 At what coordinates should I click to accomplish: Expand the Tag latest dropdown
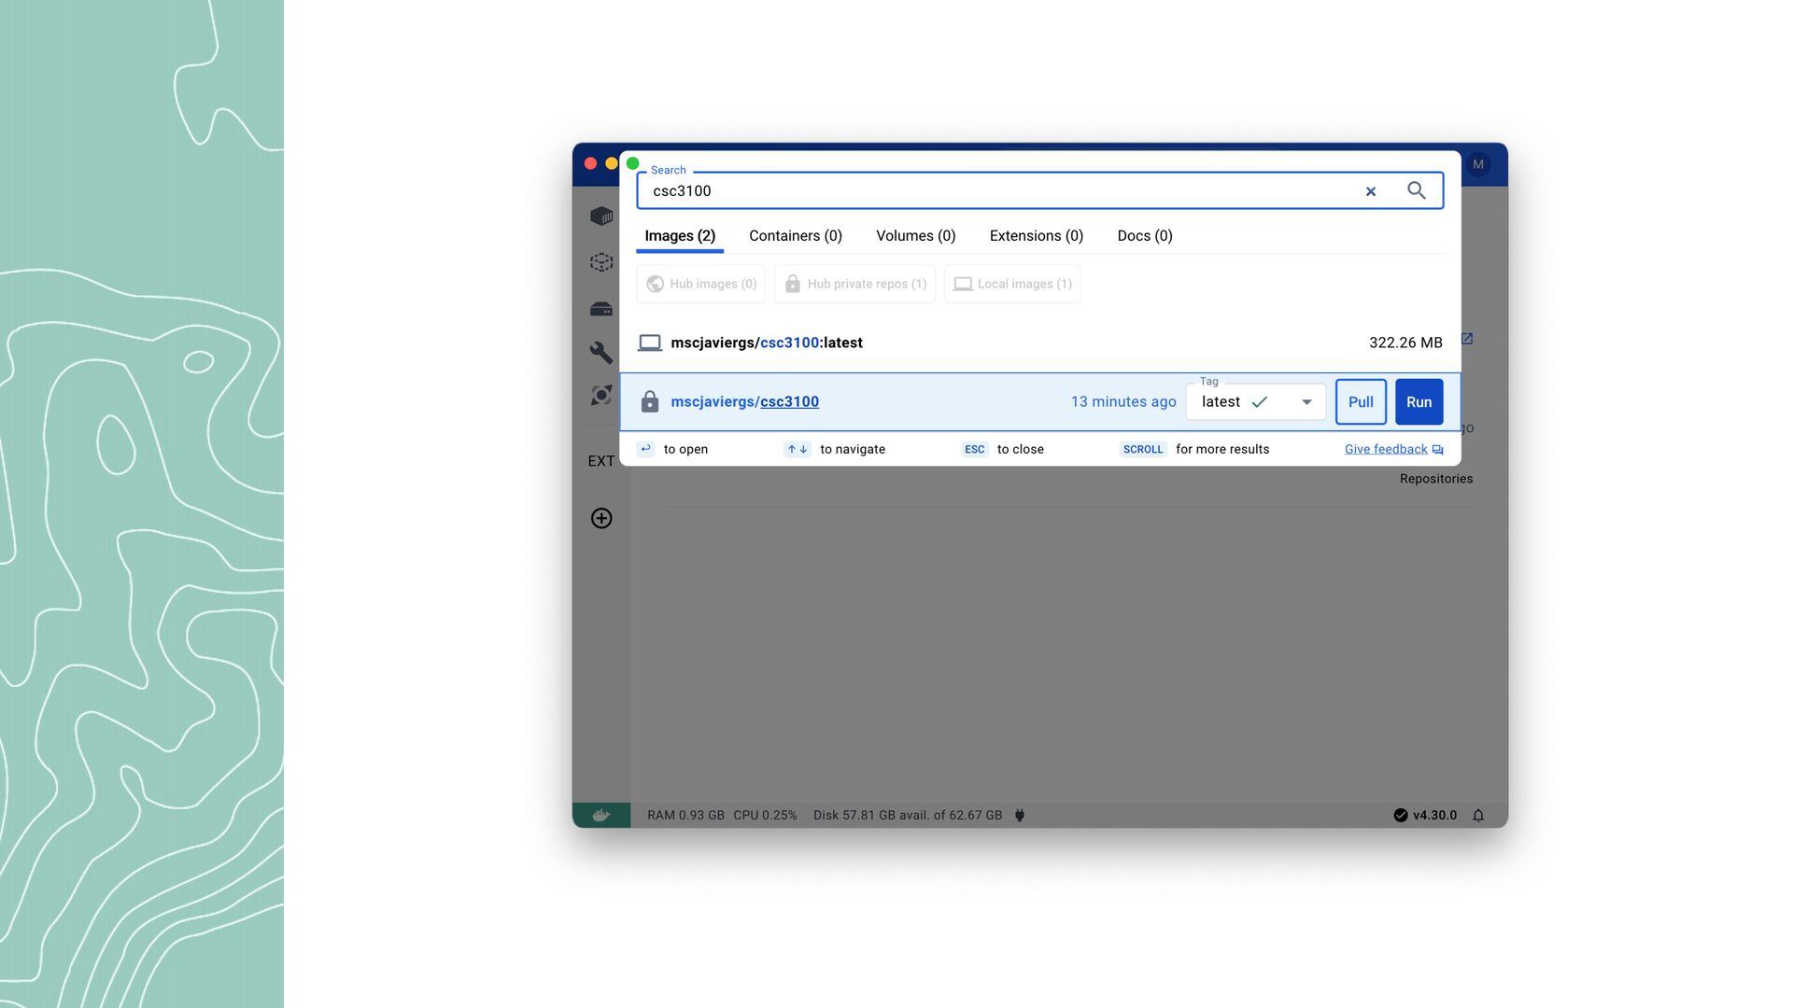tap(1306, 402)
